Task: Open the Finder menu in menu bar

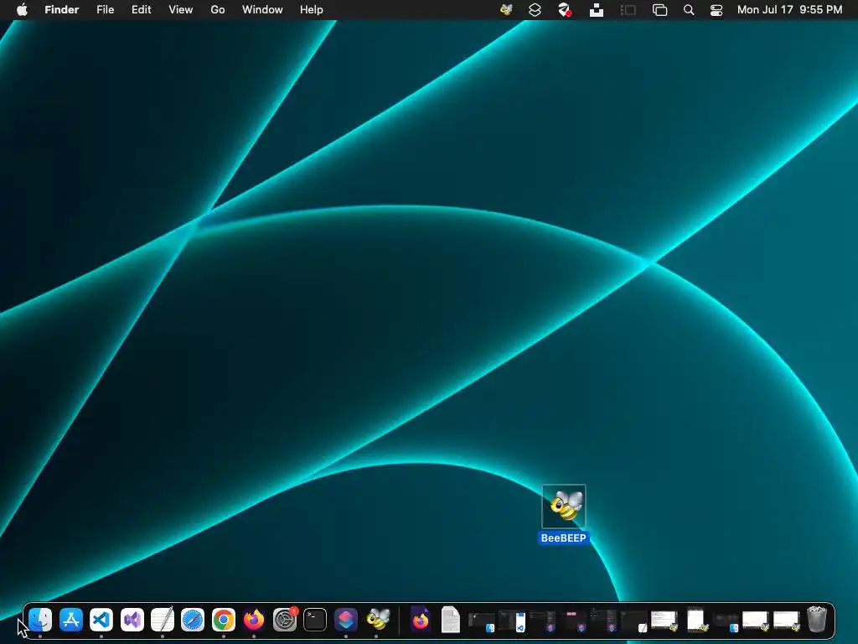Action: click(61, 10)
